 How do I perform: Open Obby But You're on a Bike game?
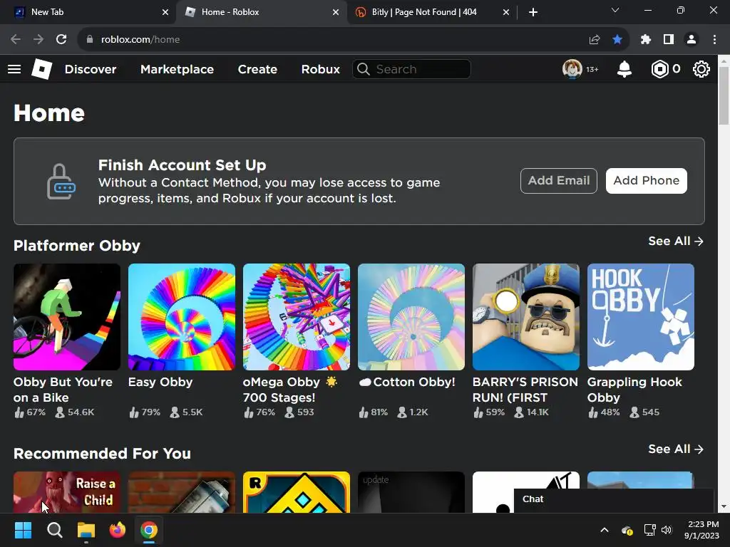(x=67, y=317)
